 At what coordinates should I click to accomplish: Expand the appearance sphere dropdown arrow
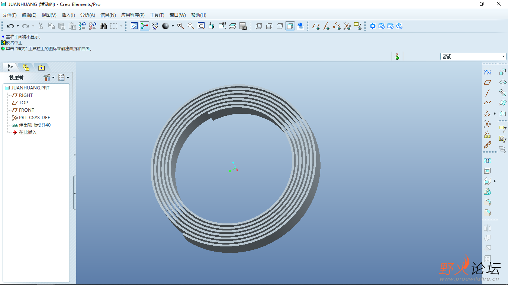click(x=173, y=26)
